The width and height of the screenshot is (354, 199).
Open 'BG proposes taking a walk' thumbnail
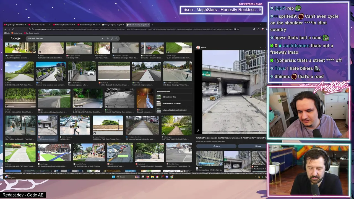(142, 125)
